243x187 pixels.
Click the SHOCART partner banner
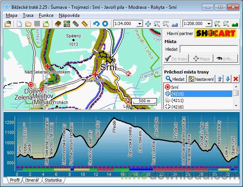click(216, 33)
